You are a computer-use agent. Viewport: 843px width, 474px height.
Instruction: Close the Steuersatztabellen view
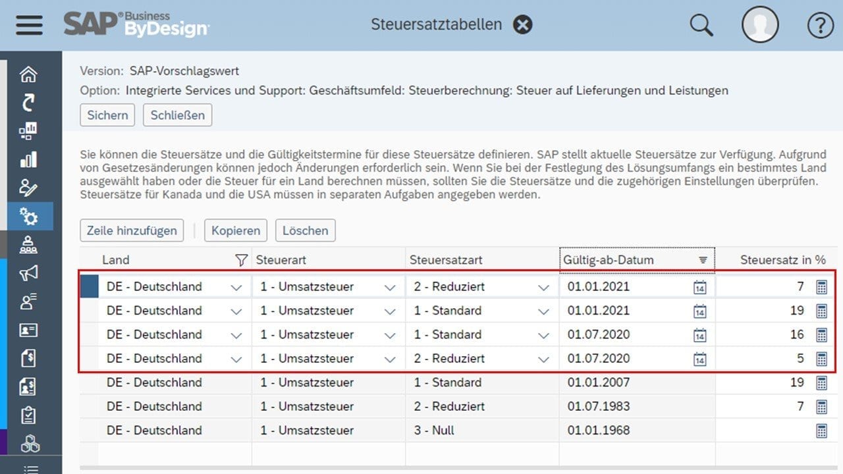click(x=522, y=25)
